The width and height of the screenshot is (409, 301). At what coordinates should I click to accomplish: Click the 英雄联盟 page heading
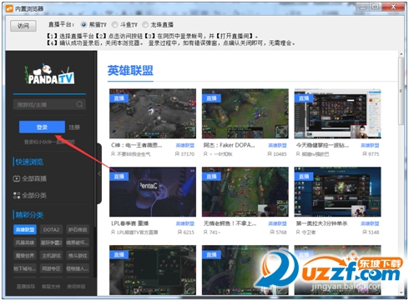(x=130, y=71)
